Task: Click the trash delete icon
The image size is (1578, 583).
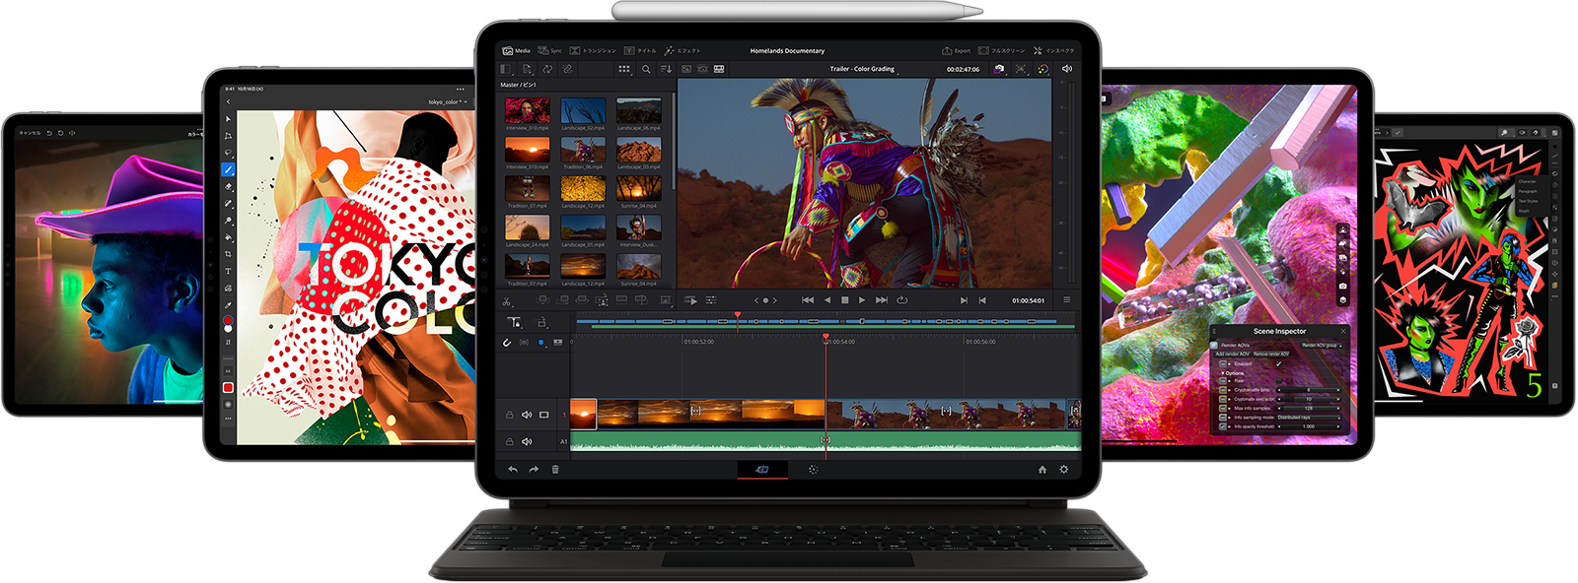Action: click(555, 470)
